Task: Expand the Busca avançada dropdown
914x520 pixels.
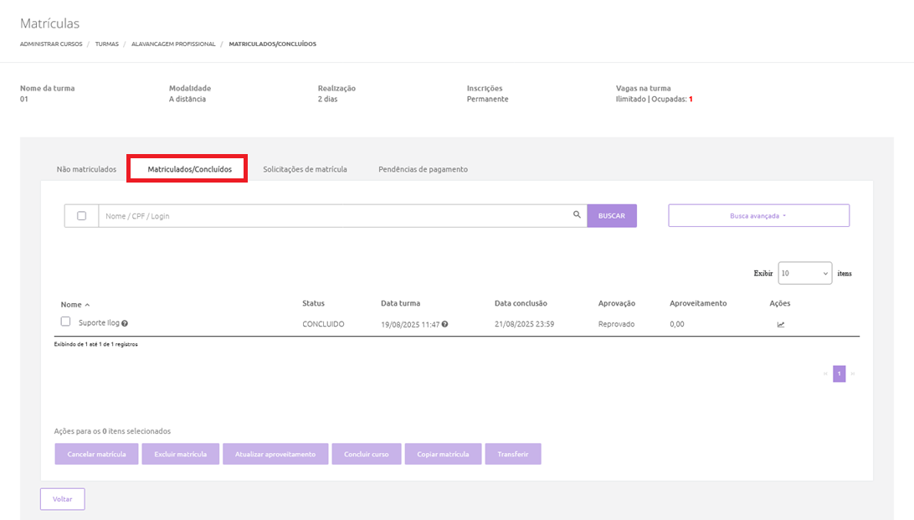Action: tap(758, 215)
